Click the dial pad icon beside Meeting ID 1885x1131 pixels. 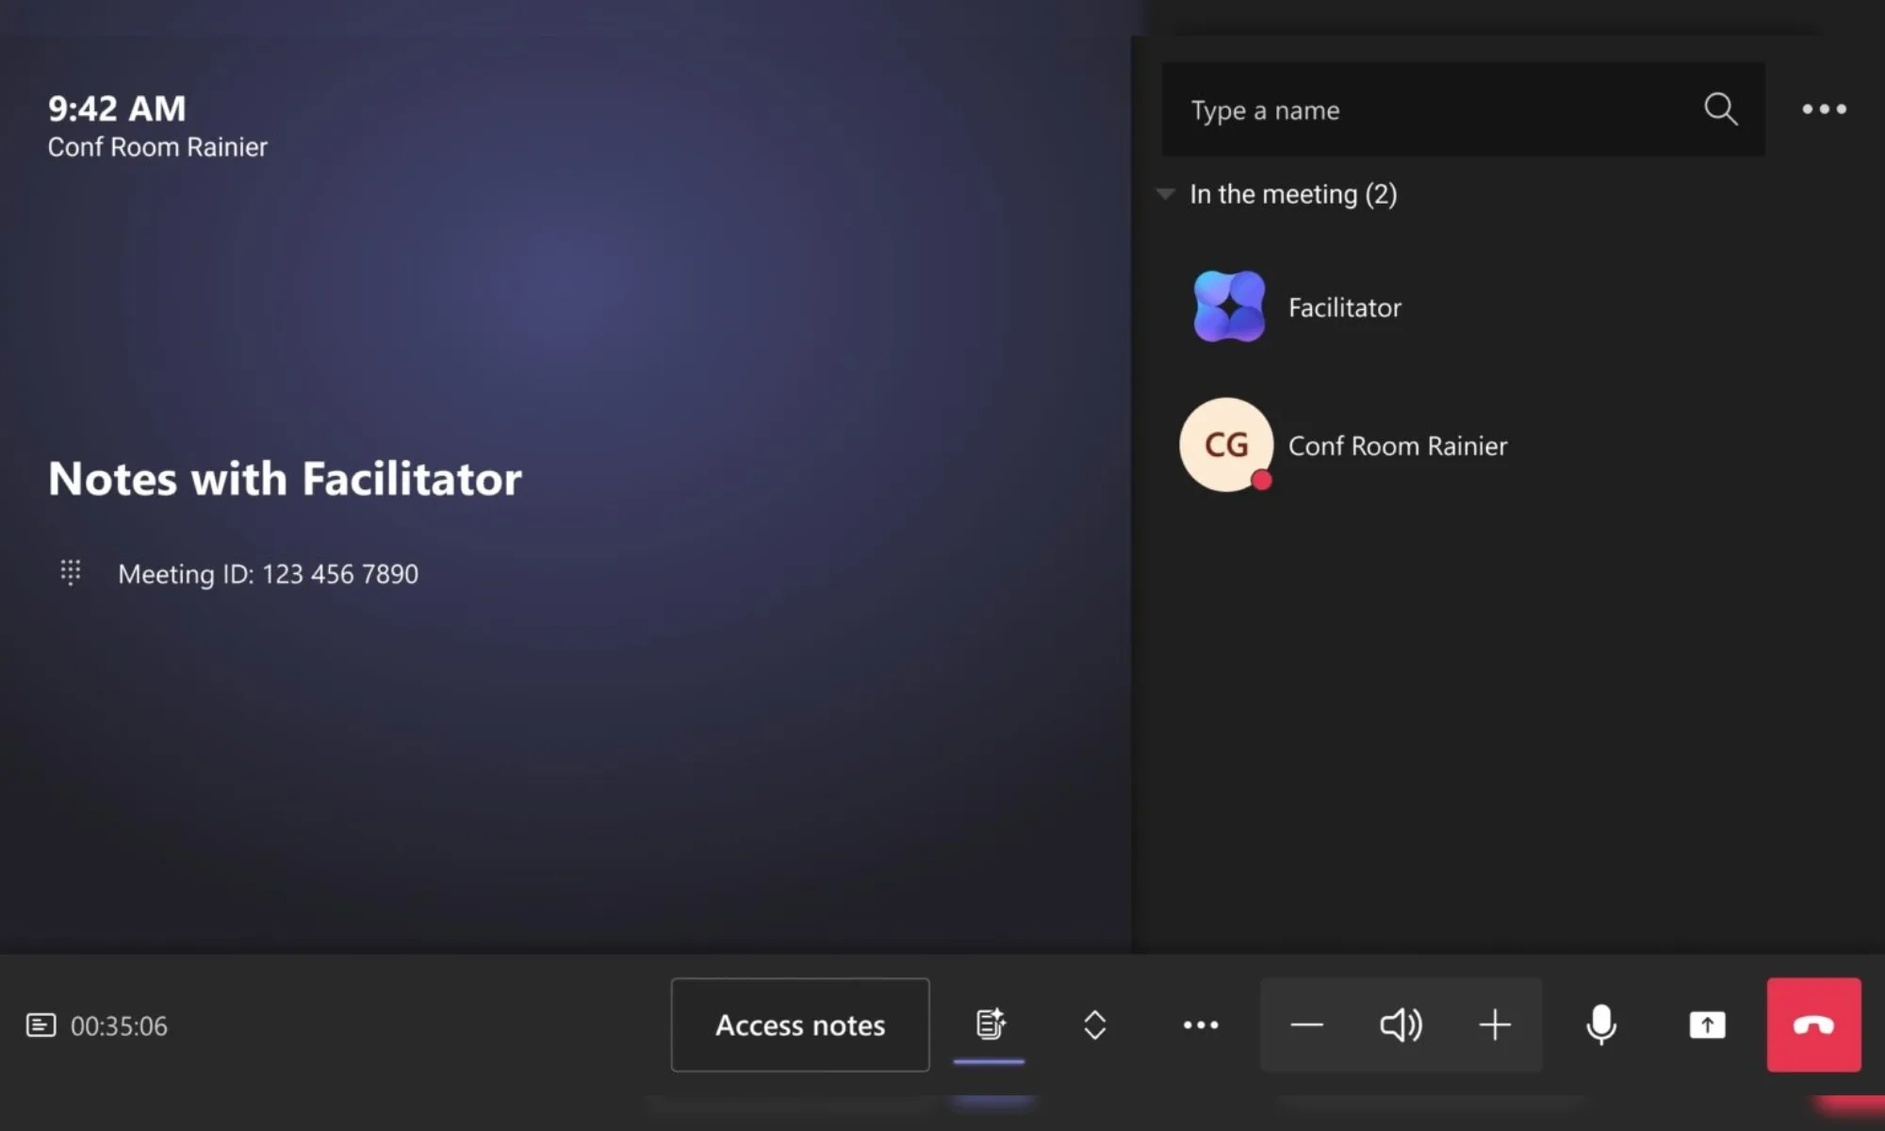click(x=71, y=572)
